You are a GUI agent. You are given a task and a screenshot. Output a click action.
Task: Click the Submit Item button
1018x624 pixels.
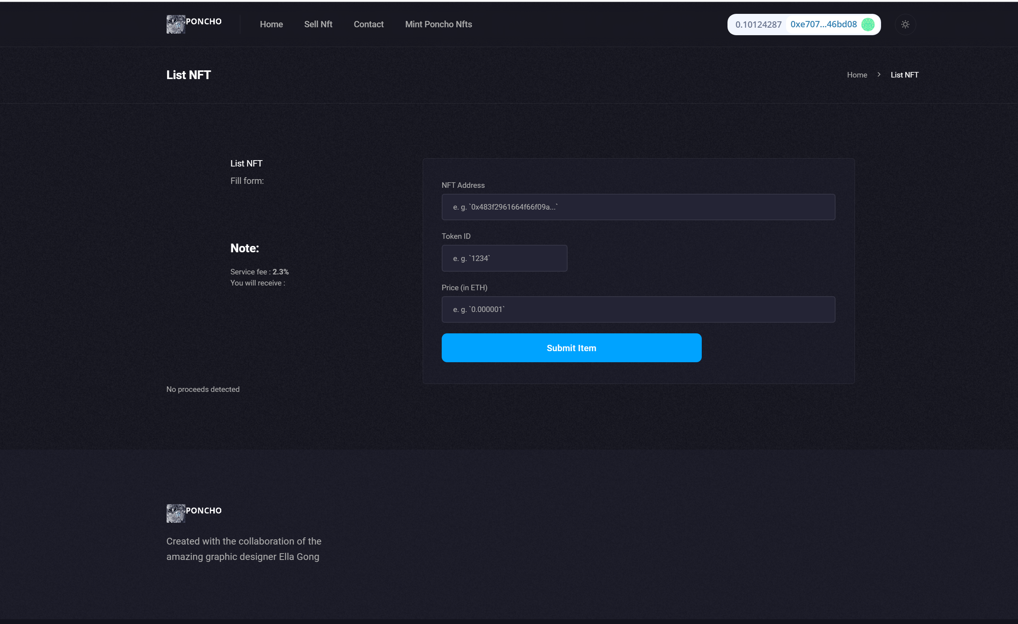(572, 348)
